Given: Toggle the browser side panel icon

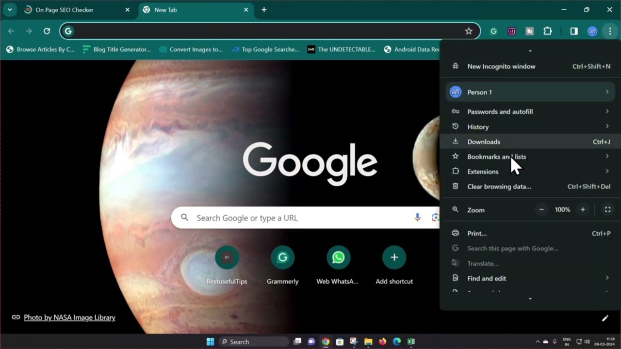Looking at the screenshot, I should (574, 31).
